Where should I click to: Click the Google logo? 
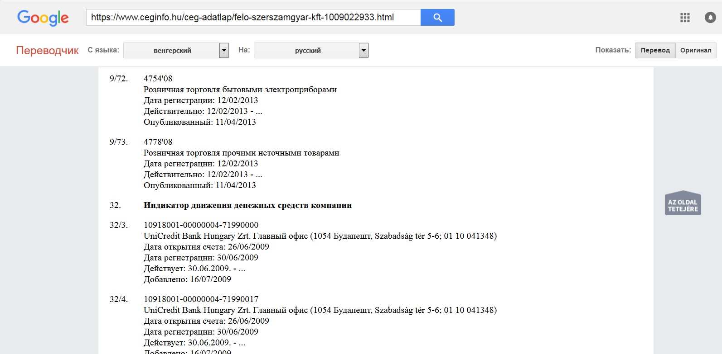(43, 18)
